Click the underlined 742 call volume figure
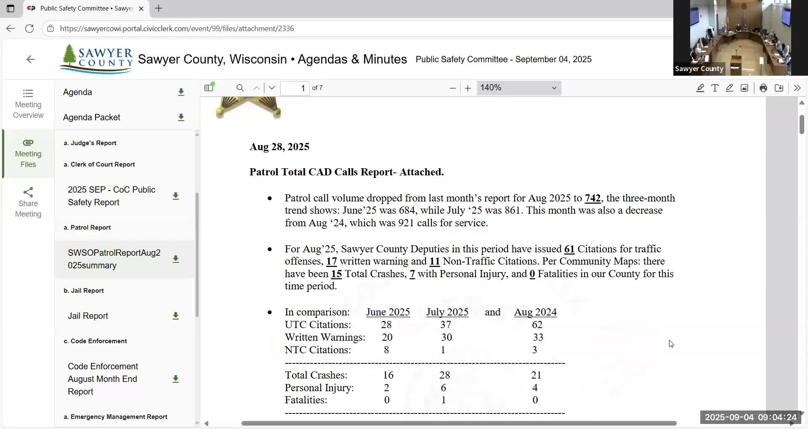 tap(593, 198)
